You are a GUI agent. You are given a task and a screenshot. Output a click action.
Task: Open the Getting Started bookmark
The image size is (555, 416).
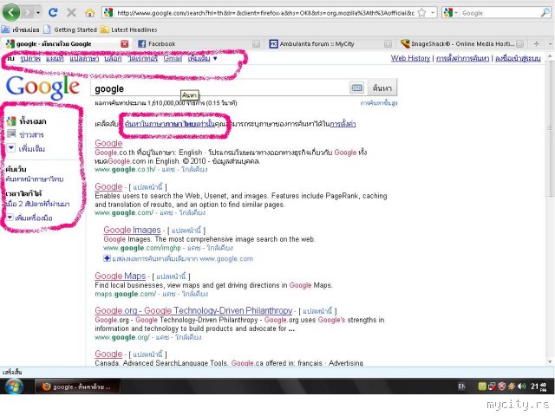(x=70, y=29)
